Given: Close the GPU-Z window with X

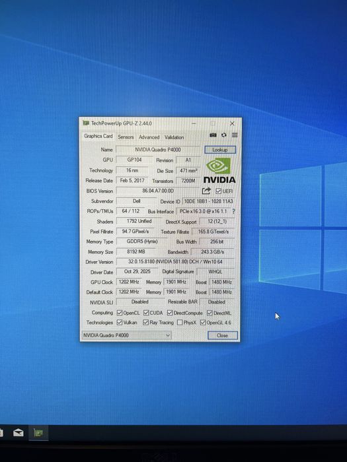Looking at the screenshot, I should point(232,123).
